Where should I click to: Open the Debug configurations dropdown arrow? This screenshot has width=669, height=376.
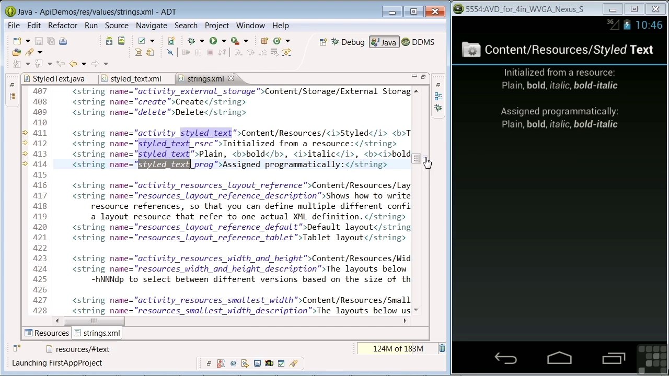[202, 41]
